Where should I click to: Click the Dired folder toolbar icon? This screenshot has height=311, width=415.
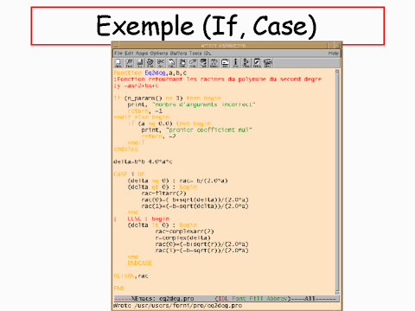(x=129, y=63)
